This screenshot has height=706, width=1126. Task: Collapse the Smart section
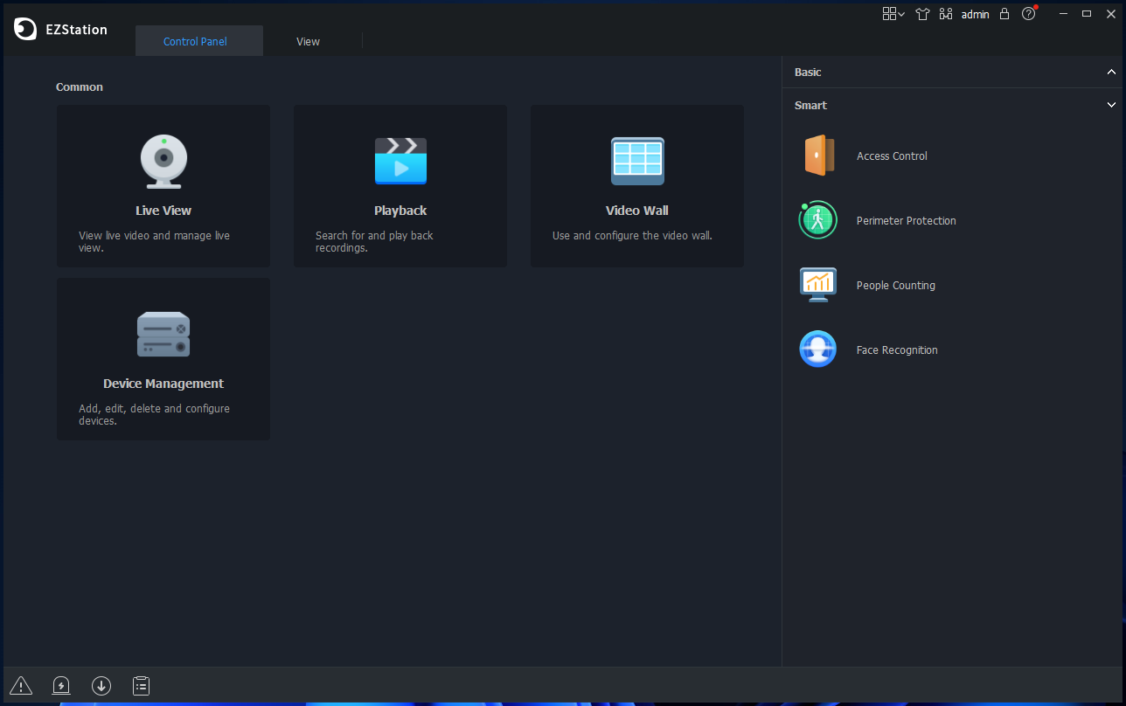pyautogui.click(x=1111, y=105)
